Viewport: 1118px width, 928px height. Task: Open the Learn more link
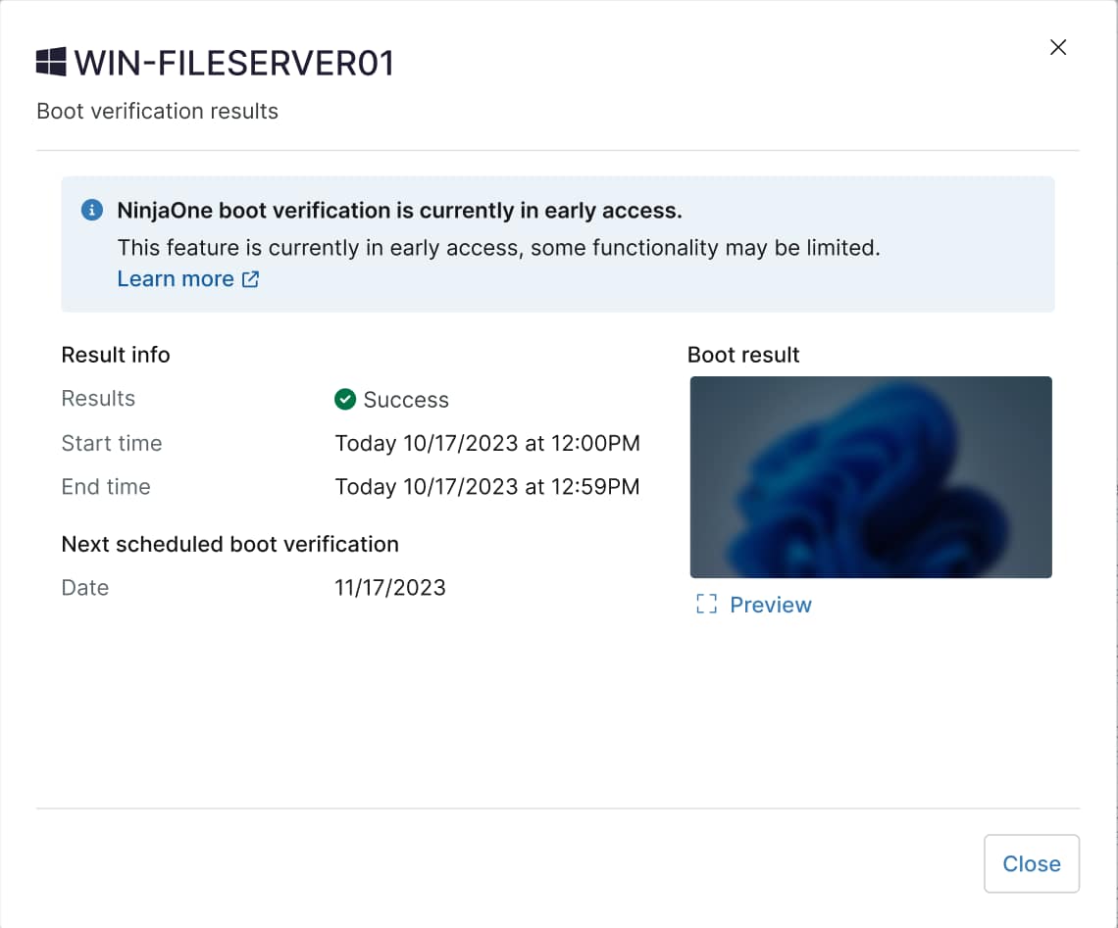pos(175,278)
